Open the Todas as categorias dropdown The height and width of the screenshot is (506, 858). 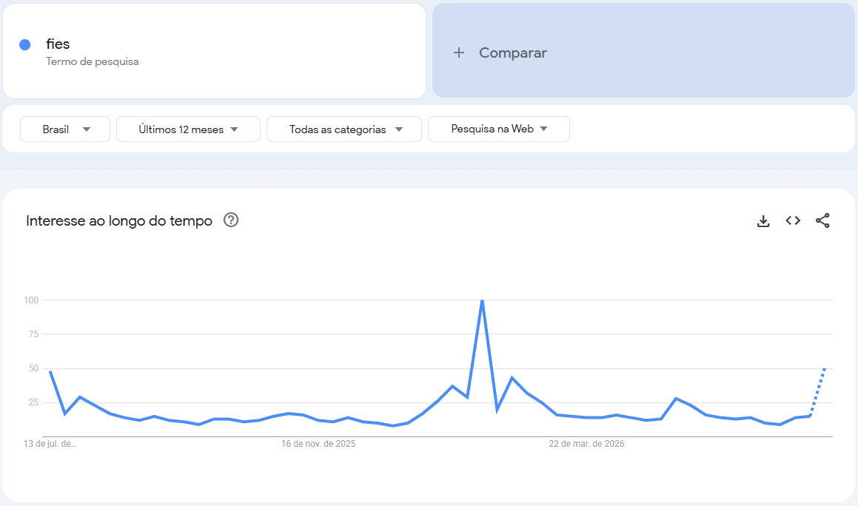coord(344,129)
